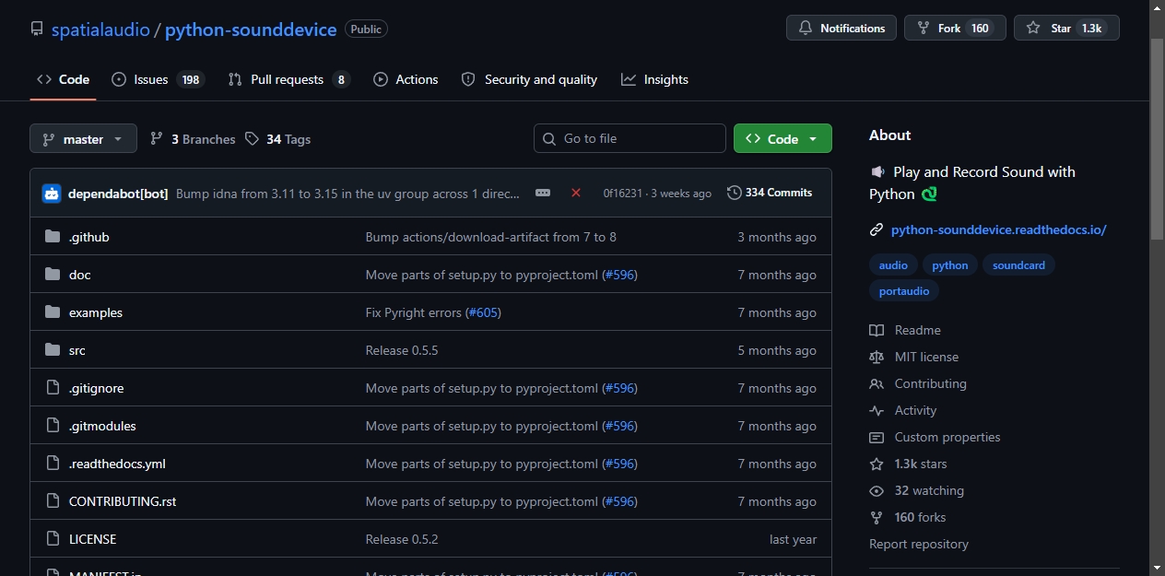1165x576 pixels.
Task: Click the LICENSE file icon
Action: pos(53,539)
